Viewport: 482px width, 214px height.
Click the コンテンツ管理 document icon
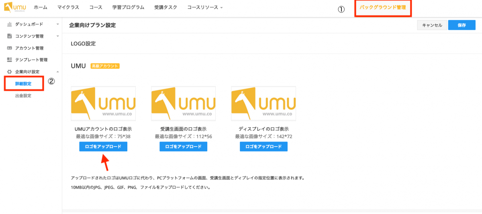(x=9, y=36)
